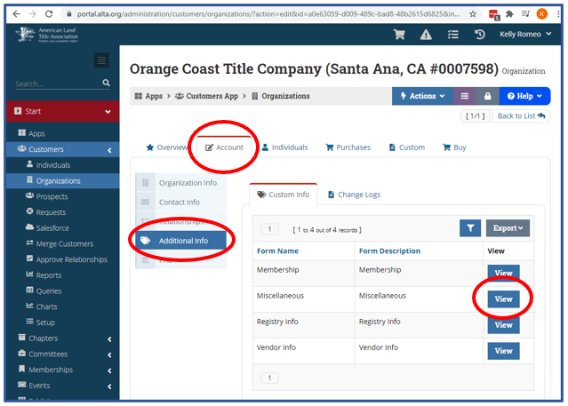The height and width of the screenshot is (406, 568).
Task: Switch to the Purchases tab
Action: click(348, 147)
